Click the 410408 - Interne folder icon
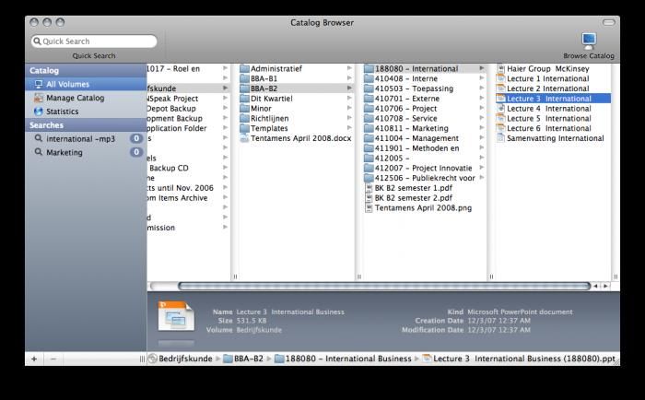This screenshot has width=645, height=400. 369,78
